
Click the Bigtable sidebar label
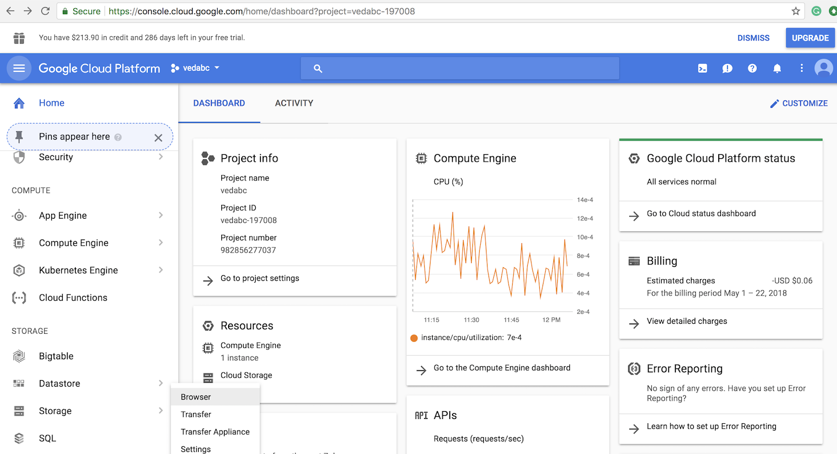(56, 356)
